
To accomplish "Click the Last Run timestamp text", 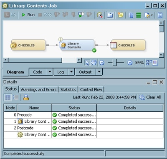I will (104, 97).
